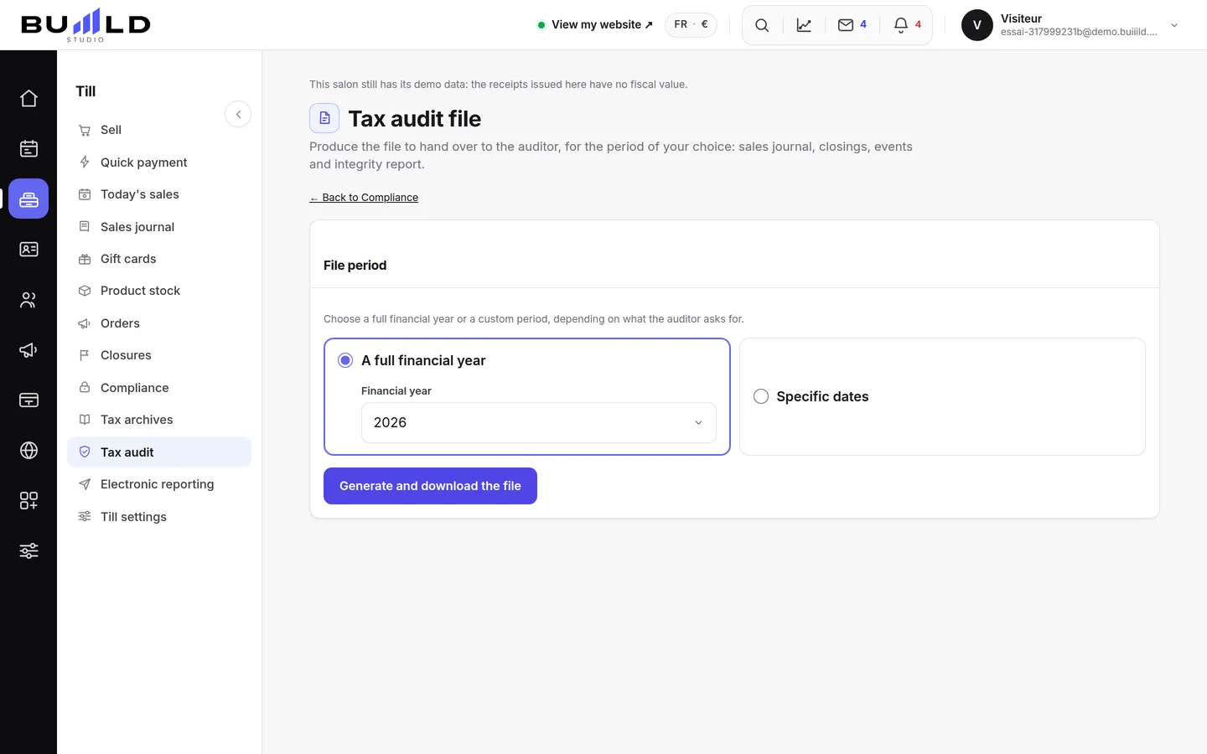Image resolution: width=1207 pixels, height=754 pixels.
Task: Open Product stock menu item
Action: (159, 291)
